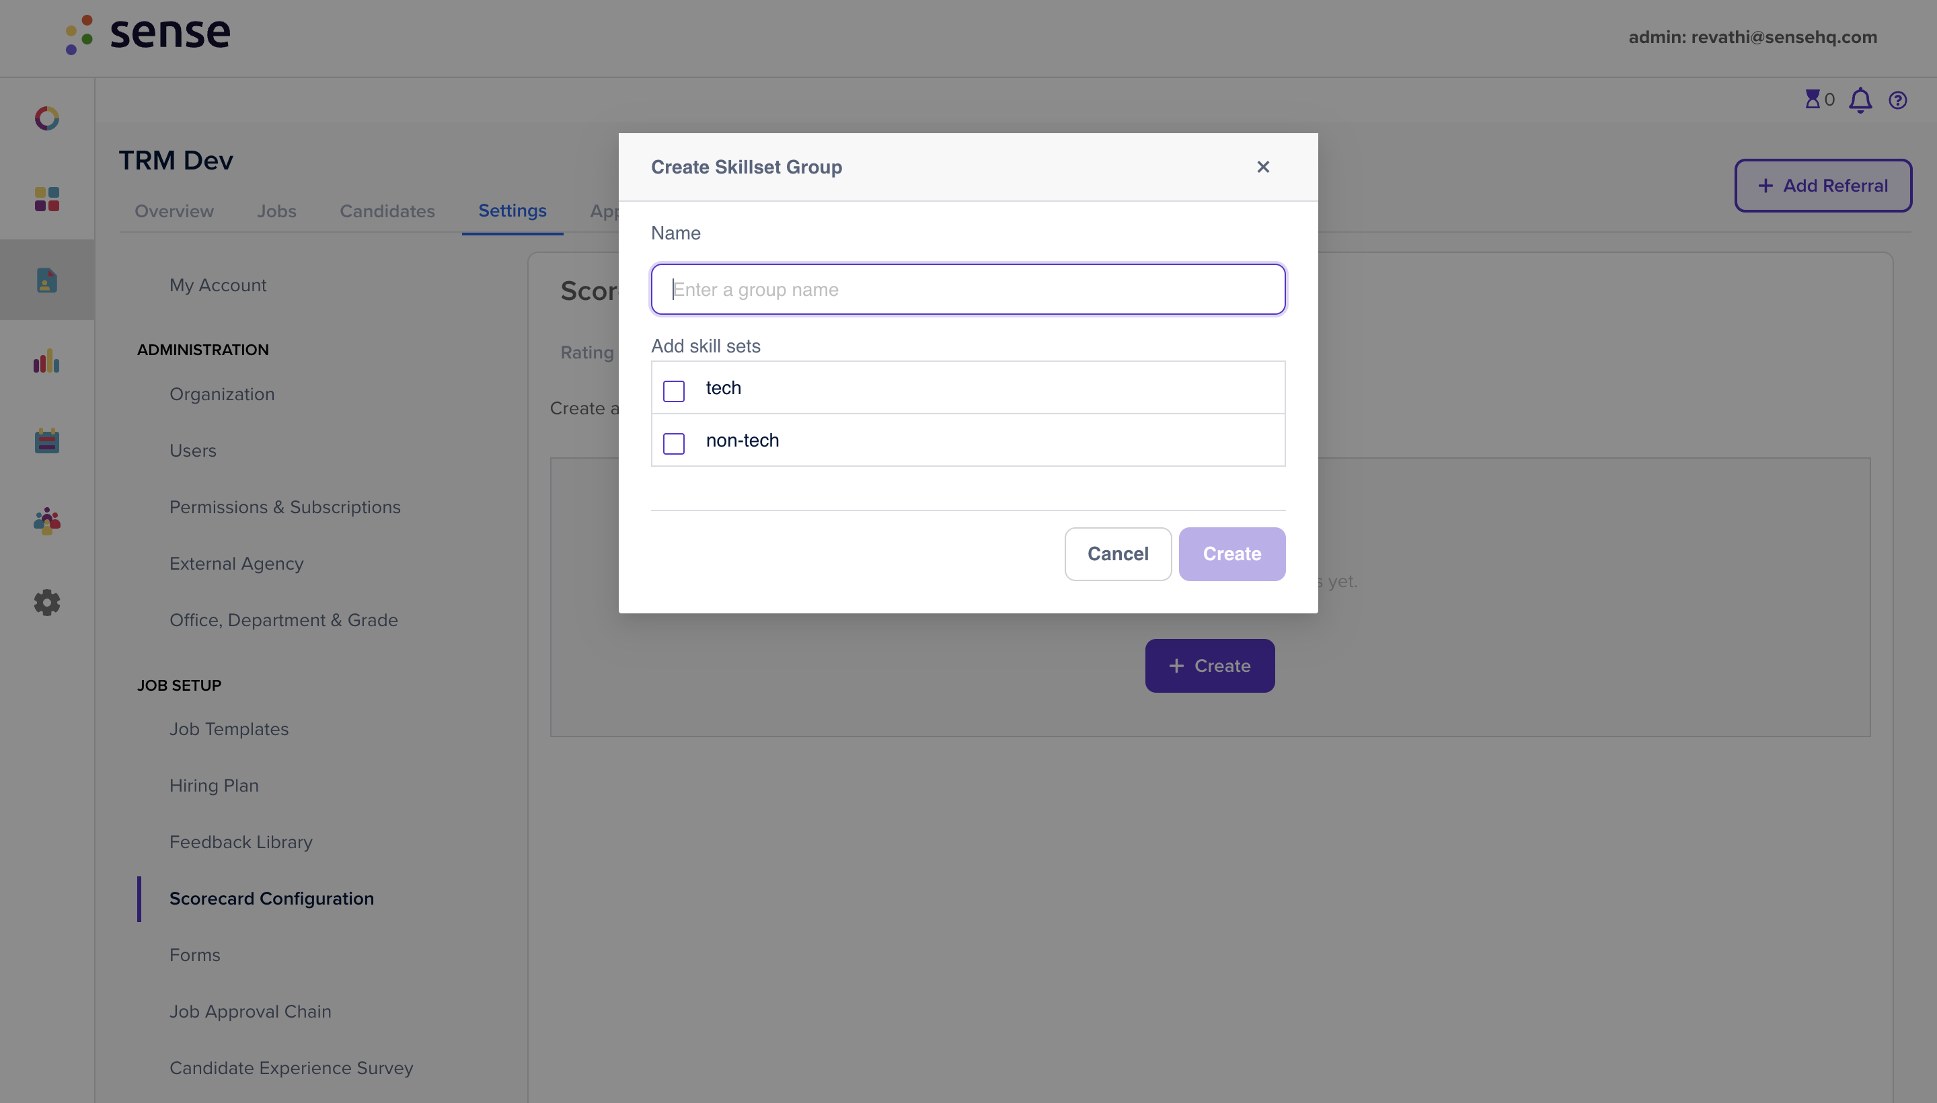Click the 'tech' skill set label
The width and height of the screenshot is (1937, 1103).
point(724,388)
